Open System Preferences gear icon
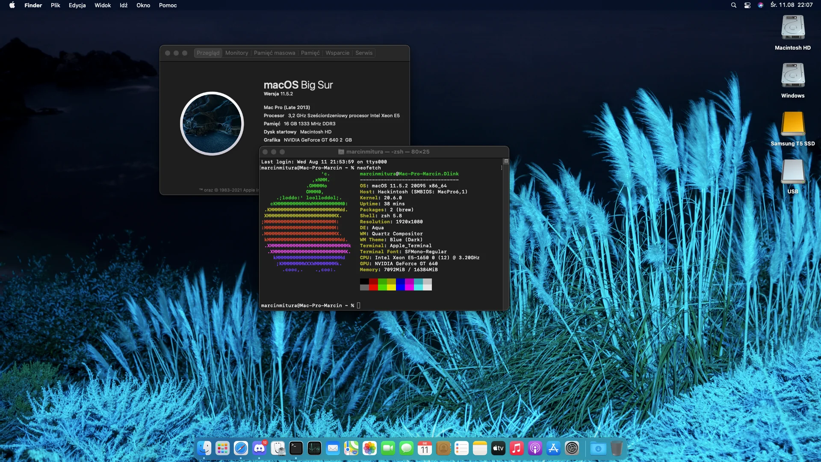 [572, 448]
